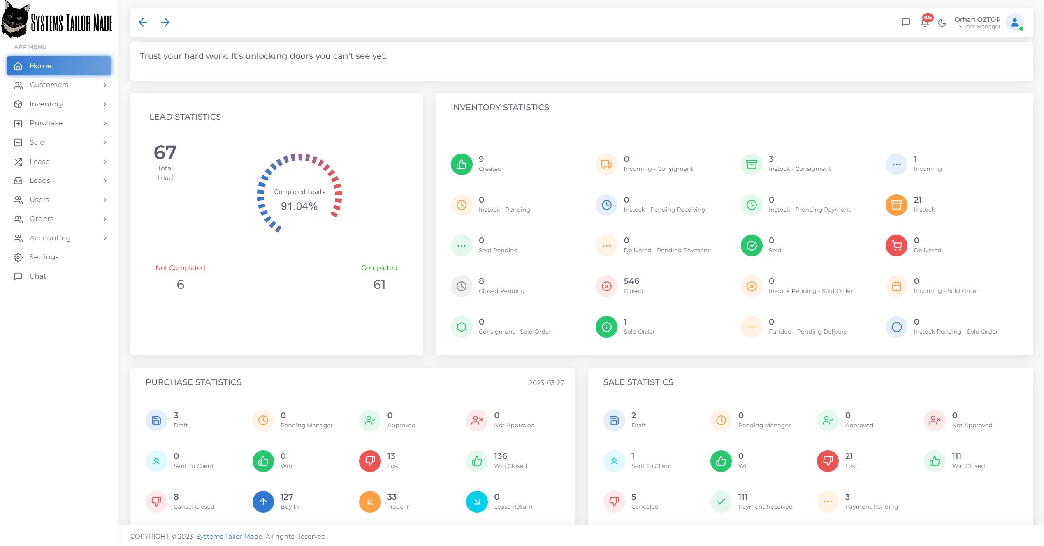Viewport: 1044px width, 546px height.
Task: Open the chat message icon in header
Action: click(905, 23)
